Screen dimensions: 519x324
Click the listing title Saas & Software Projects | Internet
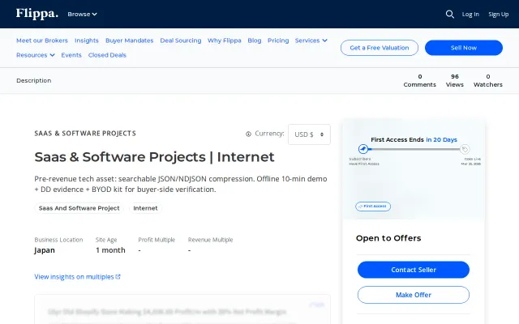tap(154, 156)
